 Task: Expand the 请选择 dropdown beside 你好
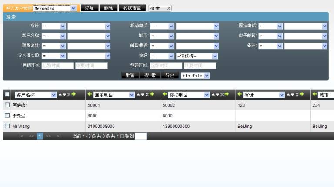pyautogui.click(x=215, y=56)
